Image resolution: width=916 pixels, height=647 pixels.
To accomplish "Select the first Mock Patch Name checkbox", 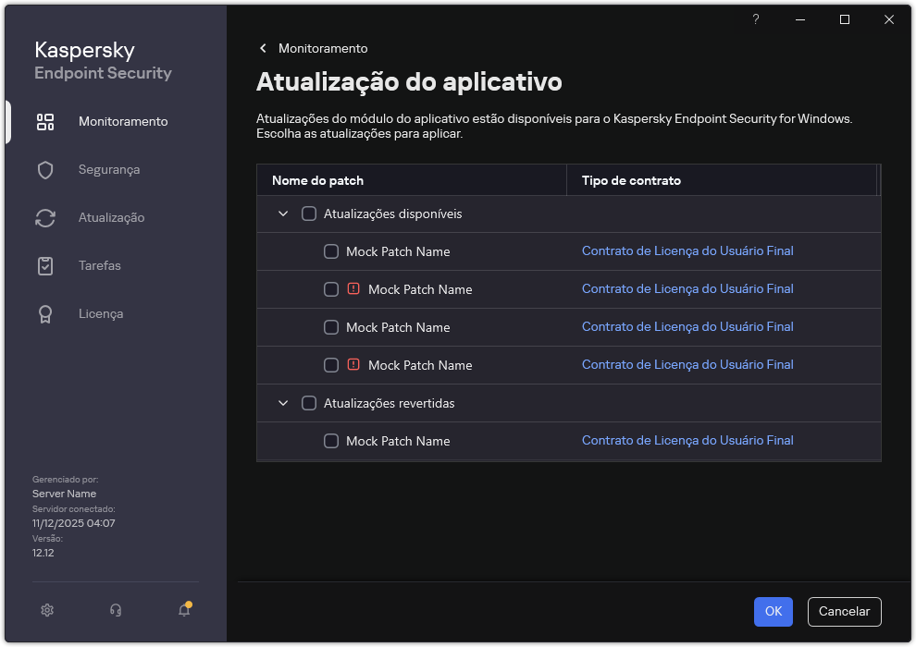I will coord(331,250).
